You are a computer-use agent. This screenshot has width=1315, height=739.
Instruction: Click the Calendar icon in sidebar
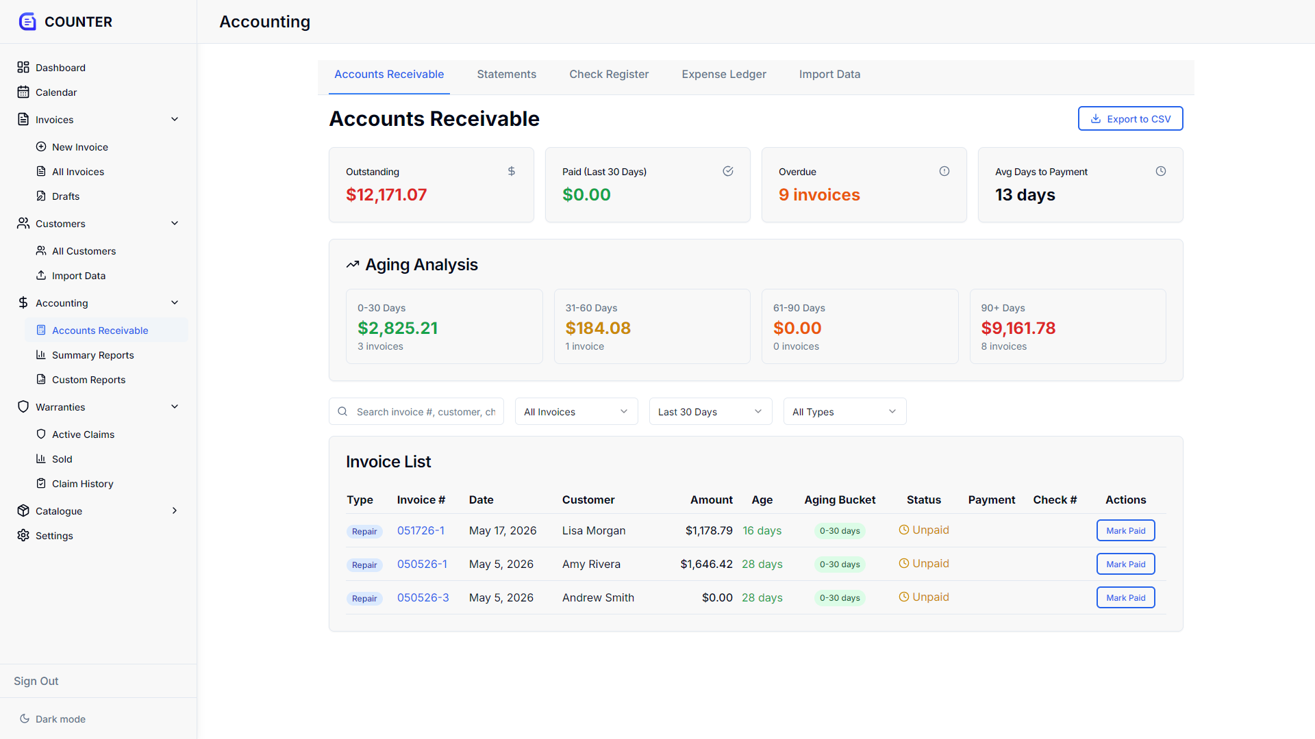point(23,92)
